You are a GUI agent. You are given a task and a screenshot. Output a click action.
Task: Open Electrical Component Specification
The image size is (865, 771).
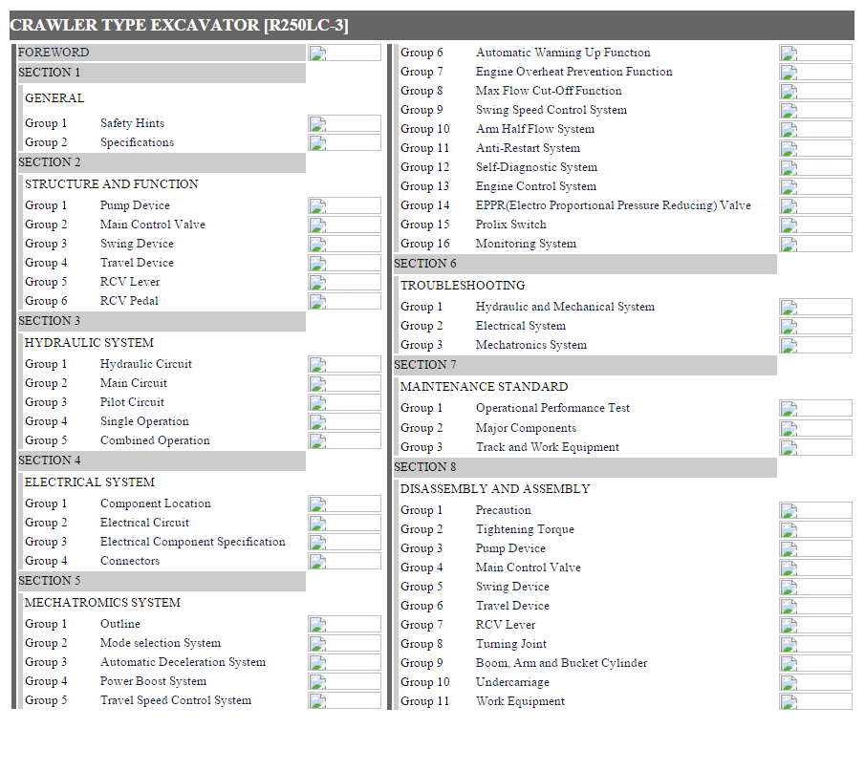click(x=192, y=542)
